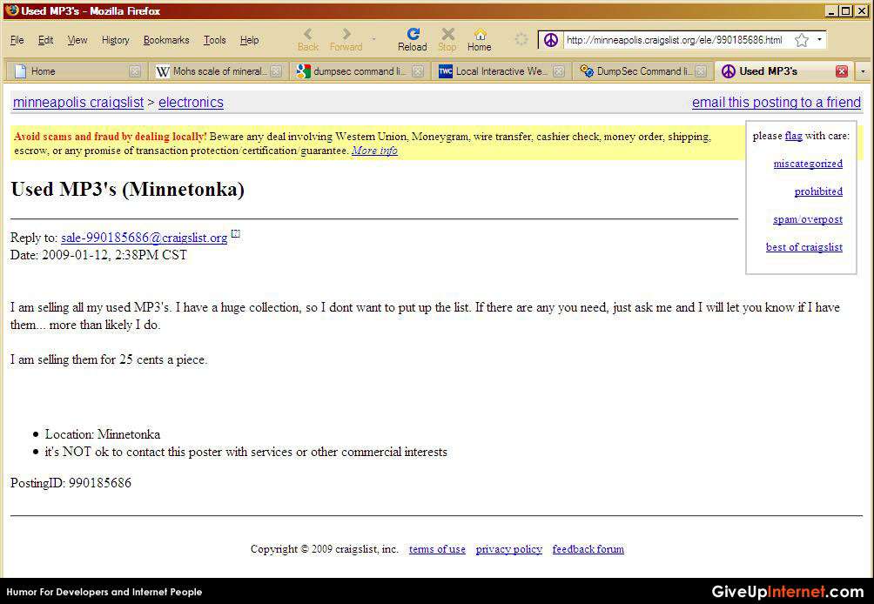
Task: Maximize the Firefox window
Action: (x=846, y=10)
